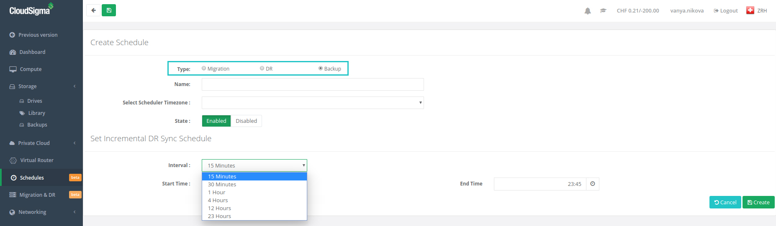Click the Previous version arrow icon
776x226 pixels.
tap(12, 35)
